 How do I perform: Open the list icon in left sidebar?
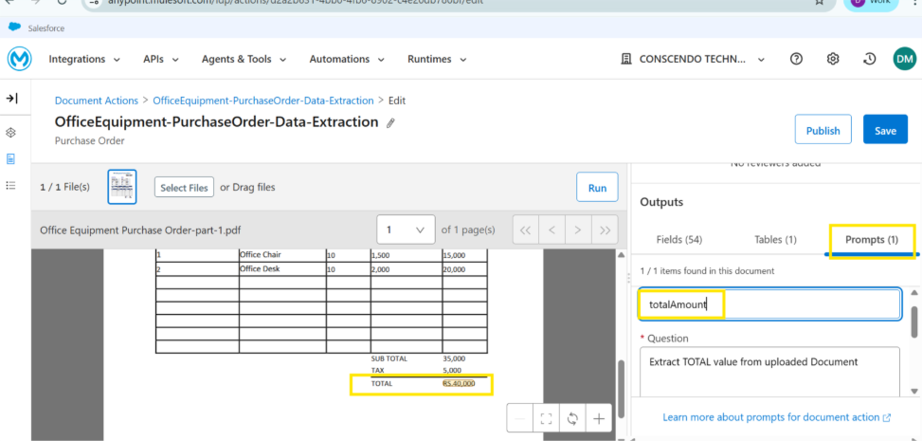pyautogui.click(x=11, y=185)
